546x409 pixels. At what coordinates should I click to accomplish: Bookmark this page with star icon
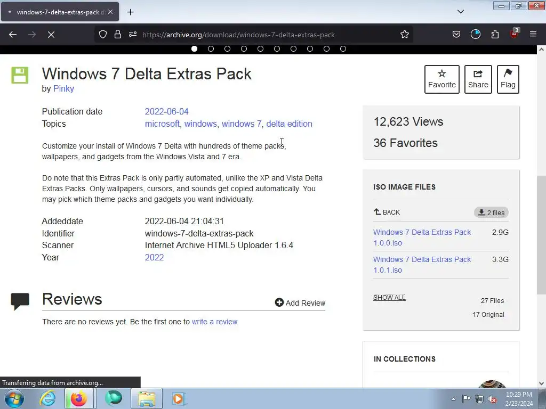tap(404, 35)
